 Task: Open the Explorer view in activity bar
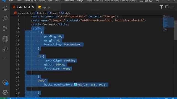tap(5, 9)
